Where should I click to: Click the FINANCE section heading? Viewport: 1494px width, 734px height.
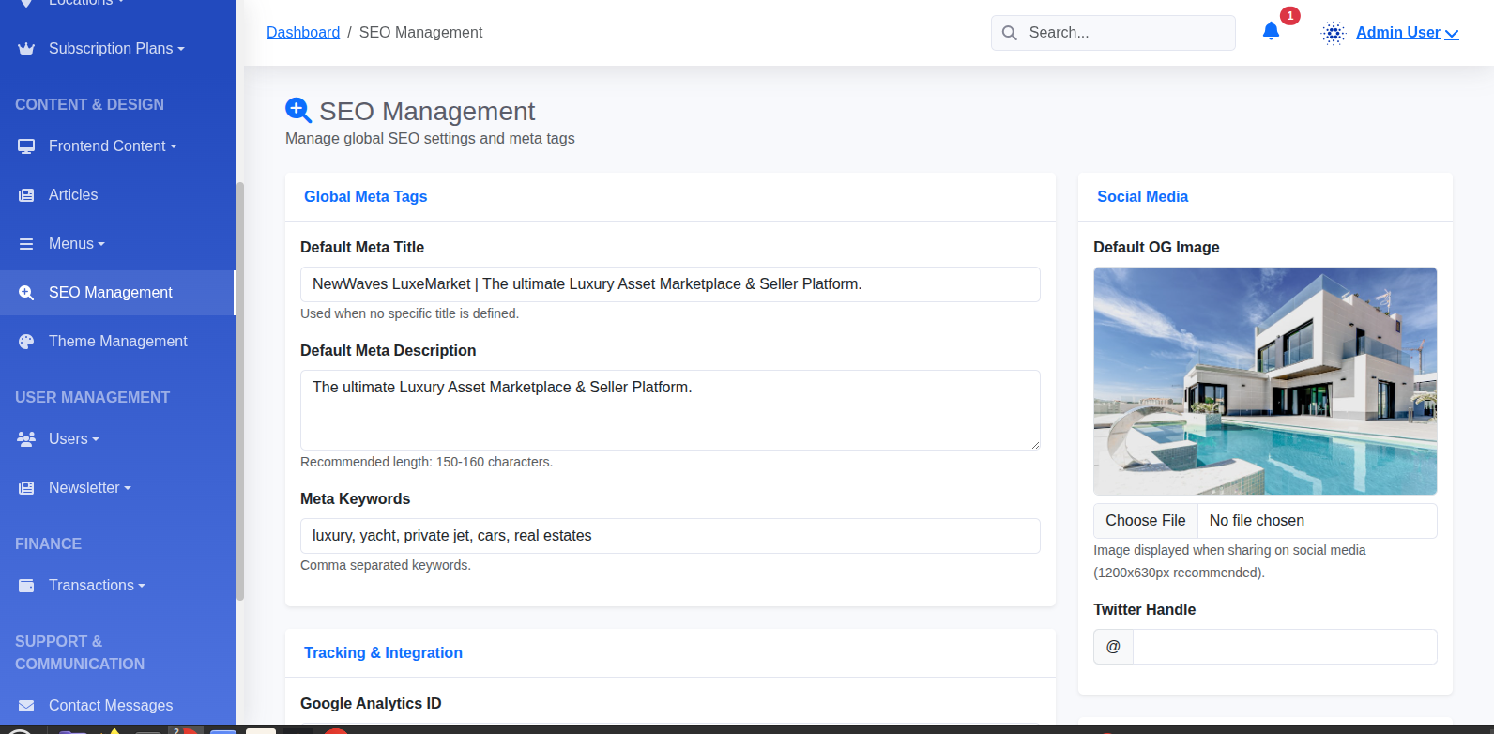click(48, 544)
